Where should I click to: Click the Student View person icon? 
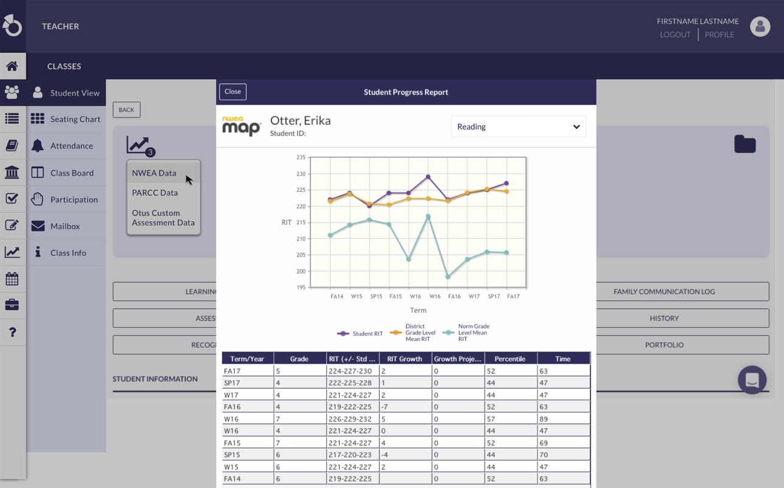[x=38, y=92]
